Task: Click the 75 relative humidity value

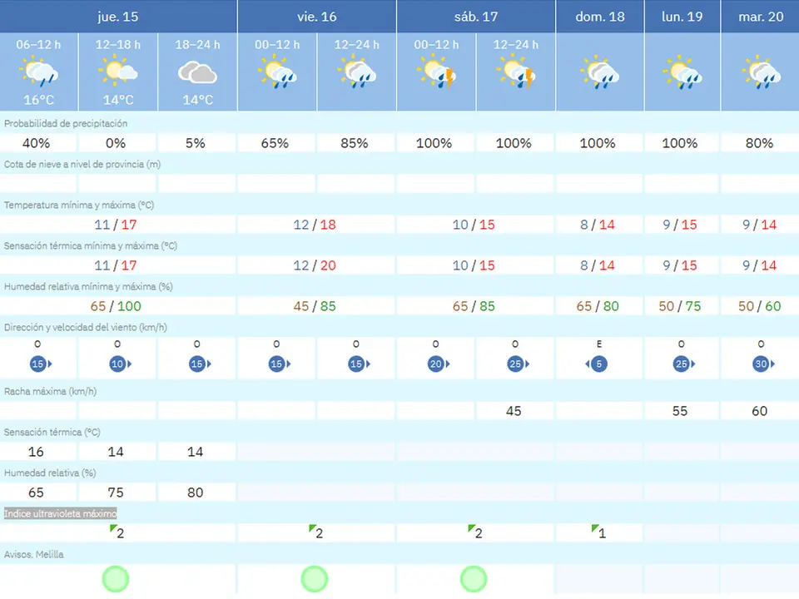Action: coord(117,493)
